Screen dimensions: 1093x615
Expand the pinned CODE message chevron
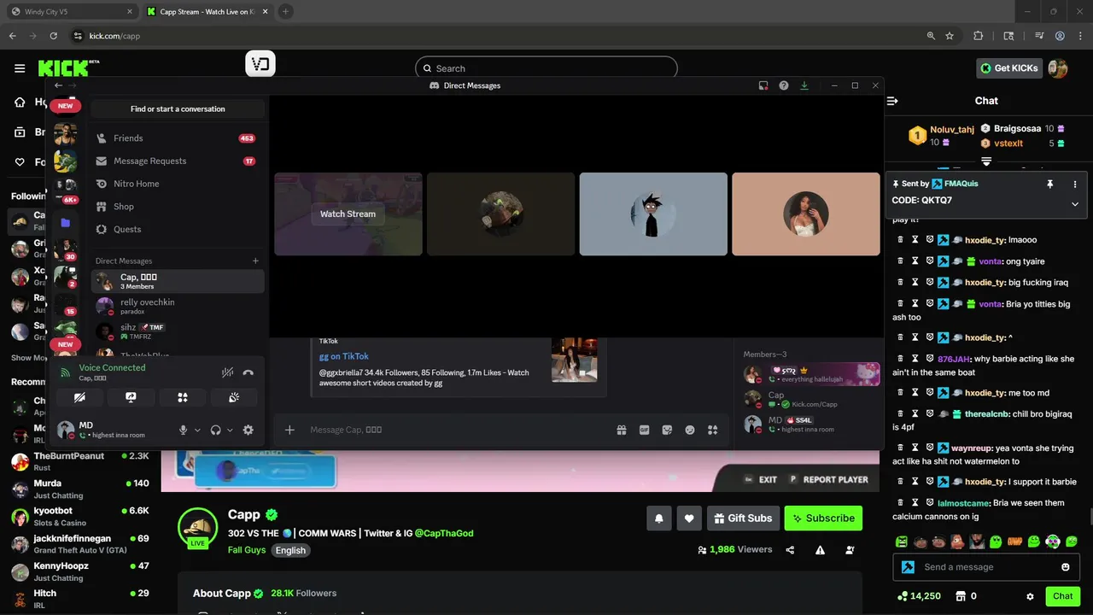(x=1075, y=204)
